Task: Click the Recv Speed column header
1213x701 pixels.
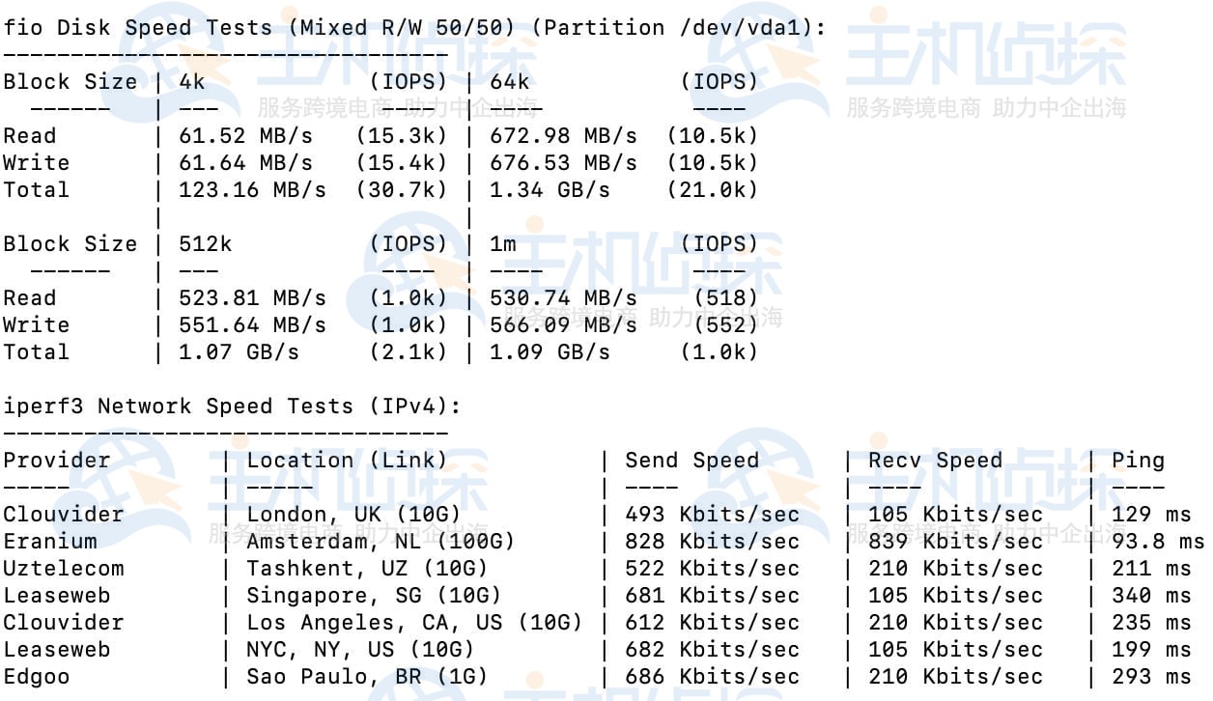Action: [x=935, y=461]
